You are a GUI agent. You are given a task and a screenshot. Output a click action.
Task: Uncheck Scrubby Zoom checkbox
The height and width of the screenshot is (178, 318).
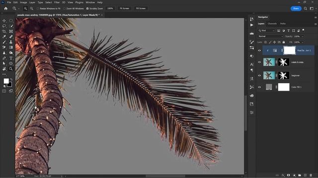[87, 8]
